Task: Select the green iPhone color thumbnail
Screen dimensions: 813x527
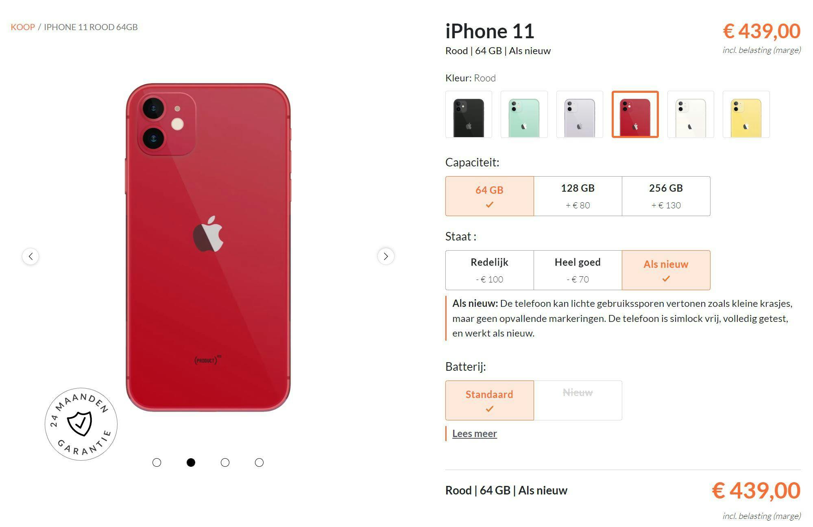Action: tap(524, 114)
